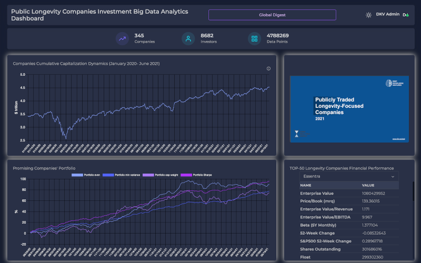The height and width of the screenshot is (263, 421).
Task: Click the Investors person icon
Action: 188,38
